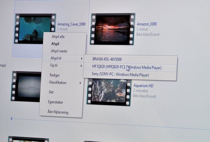Select Amazon_1080 sunset video thumbnail
210x142 pixels.
(x=112, y=29)
